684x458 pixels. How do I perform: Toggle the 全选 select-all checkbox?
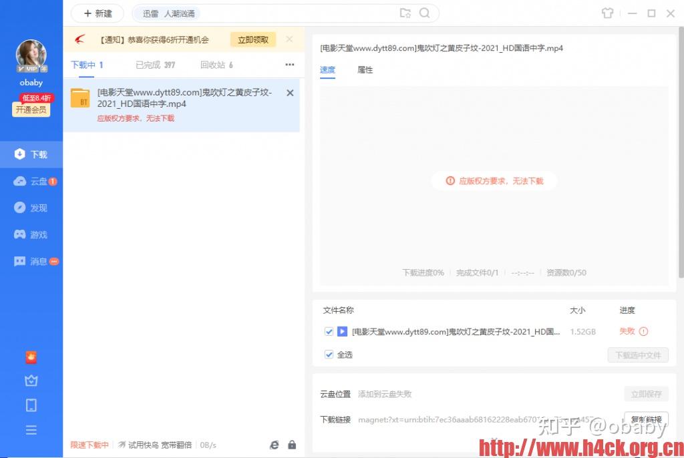(x=329, y=355)
